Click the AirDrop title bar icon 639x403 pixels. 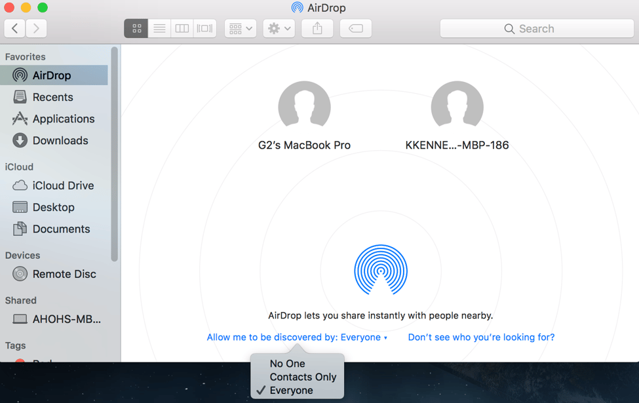point(298,8)
